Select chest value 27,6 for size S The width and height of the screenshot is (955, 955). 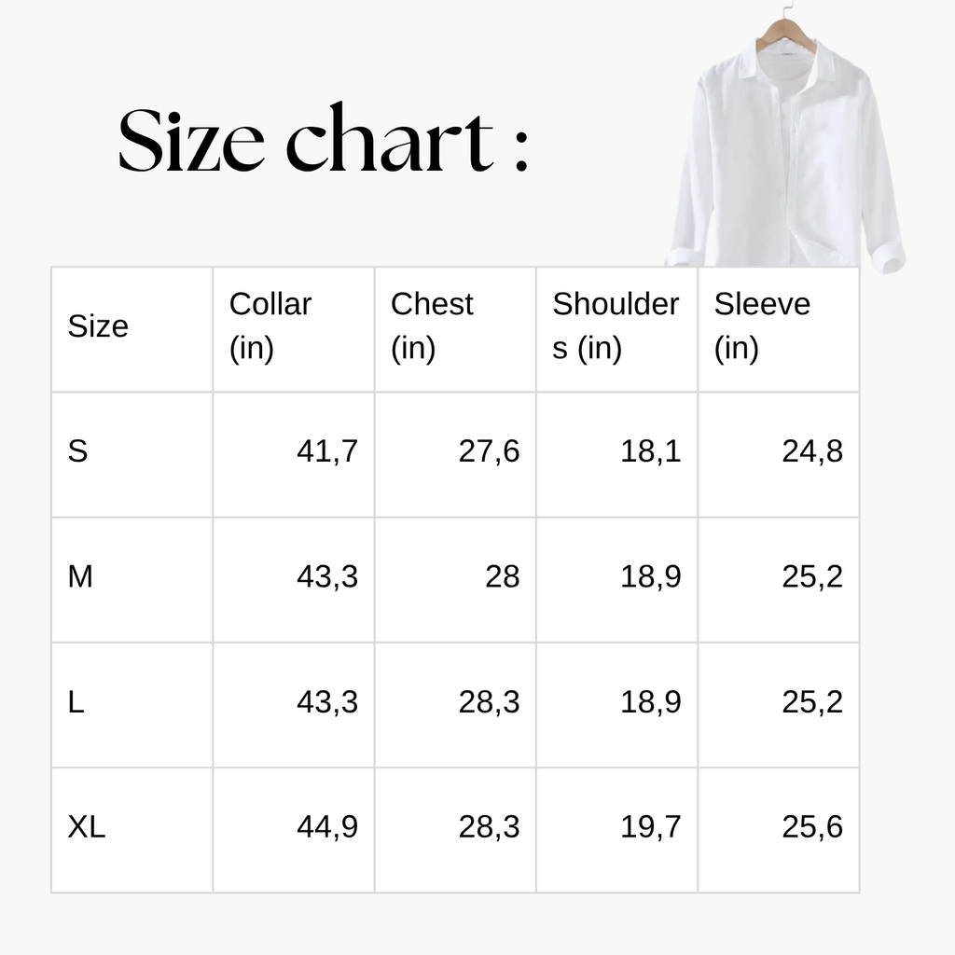pos(489,452)
